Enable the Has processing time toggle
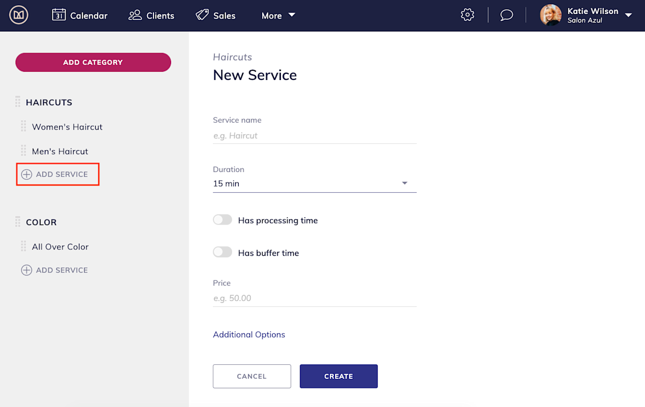This screenshot has height=407, width=645. pos(222,219)
